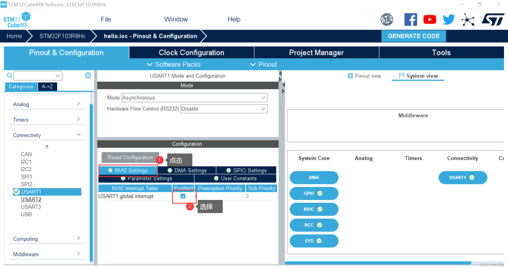Click the SYS system core button
The image size is (508, 269).
tap(314, 241)
